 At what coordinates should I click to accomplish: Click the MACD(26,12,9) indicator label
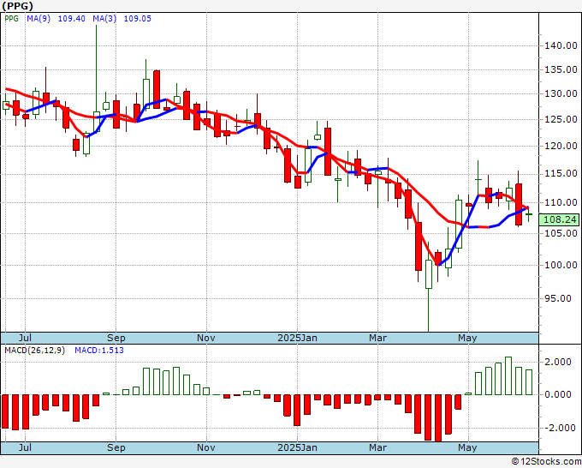(34, 351)
